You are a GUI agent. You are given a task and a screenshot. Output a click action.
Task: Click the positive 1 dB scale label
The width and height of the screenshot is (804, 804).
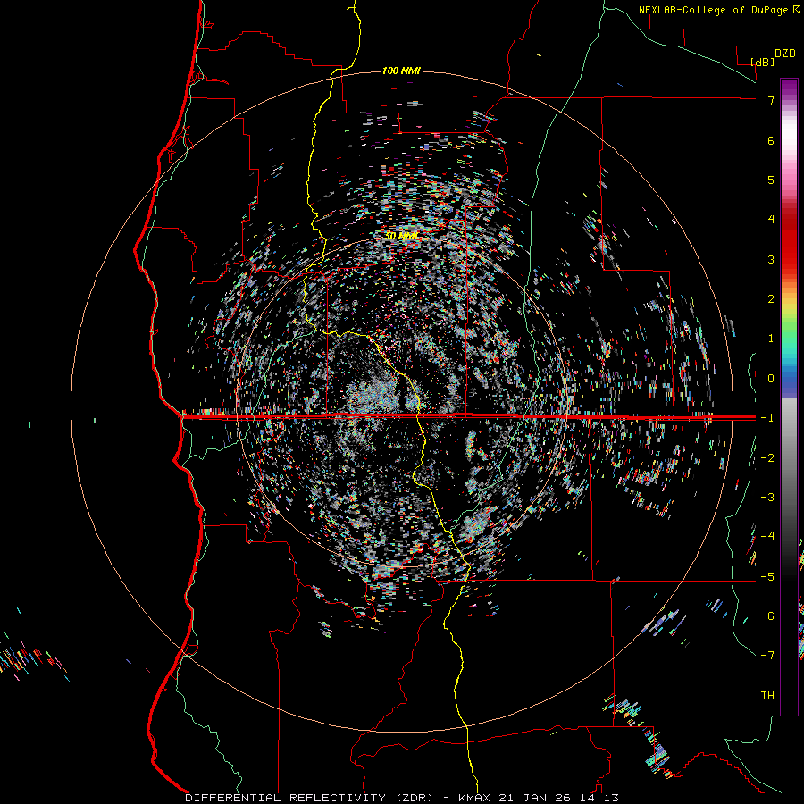click(x=771, y=339)
